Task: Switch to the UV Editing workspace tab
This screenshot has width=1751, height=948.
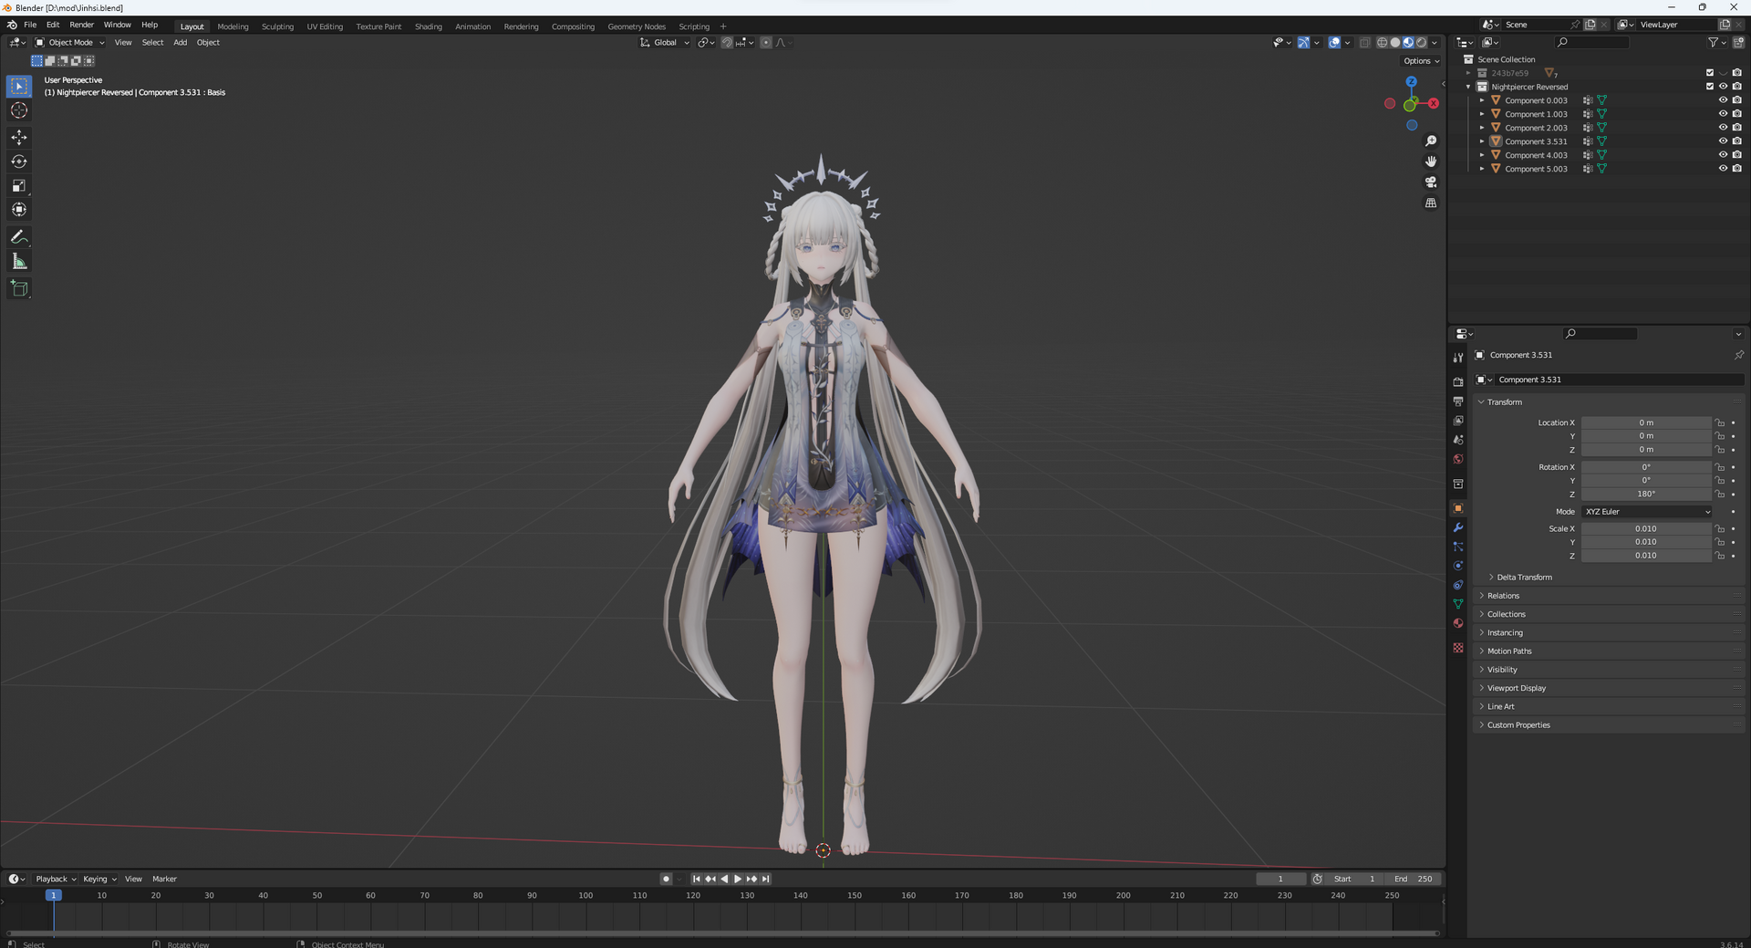Action: click(325, 26)
